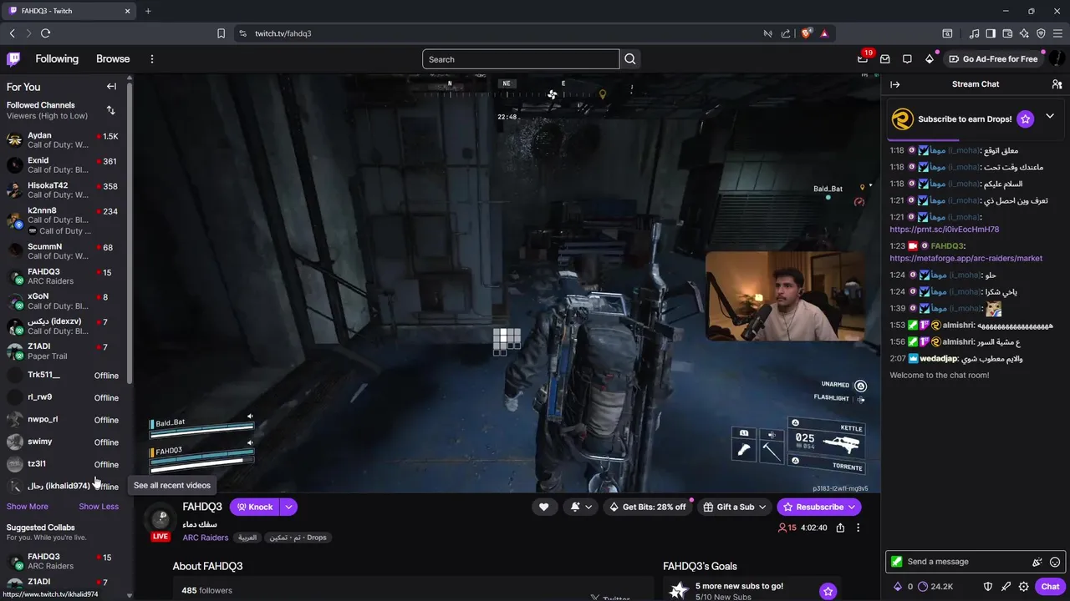Click the Bits balance diamond icon under chat
1070x601 pixels.
[x=898, y=587]
